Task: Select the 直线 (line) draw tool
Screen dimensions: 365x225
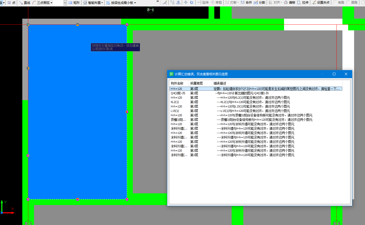Action: tap(25, 3)
